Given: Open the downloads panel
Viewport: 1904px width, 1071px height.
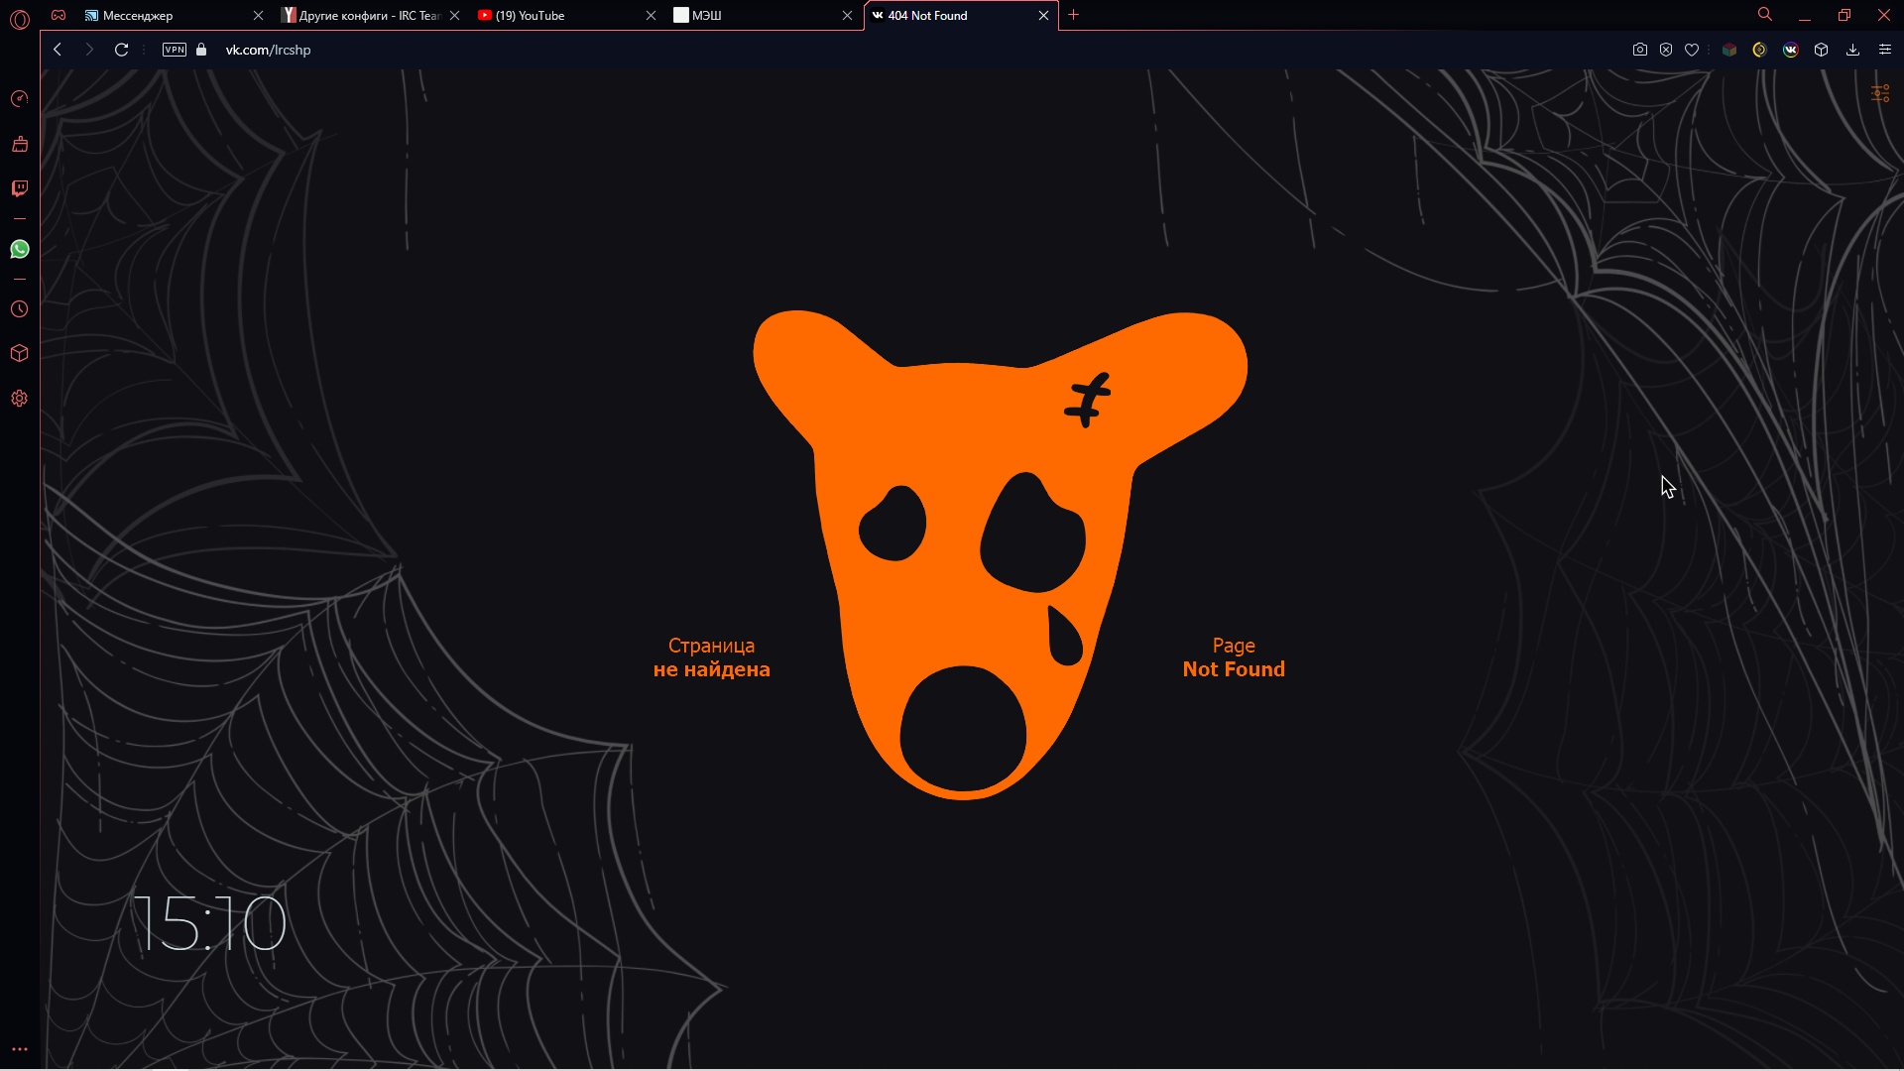Looking at the screenshot, I should (1852, 50).
